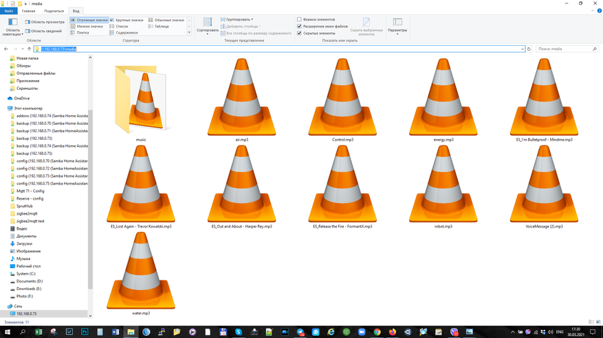Switch layout to Содержимое view
Viewport: 603px width, 338px height.
(x=124, y=33)
